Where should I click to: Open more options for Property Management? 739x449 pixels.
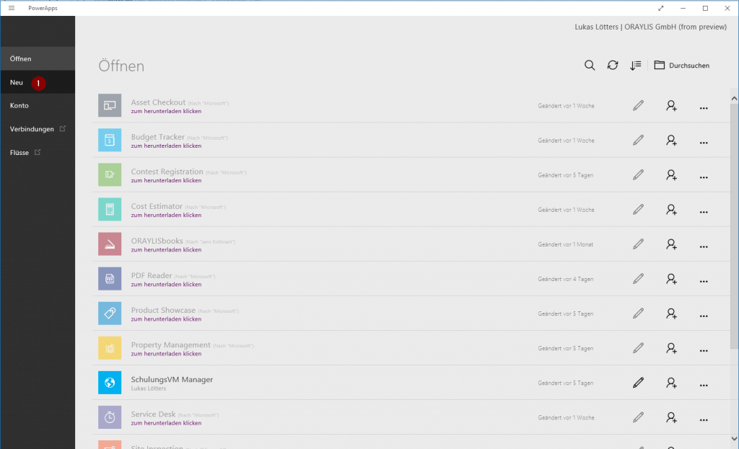[x=704, y=351]
